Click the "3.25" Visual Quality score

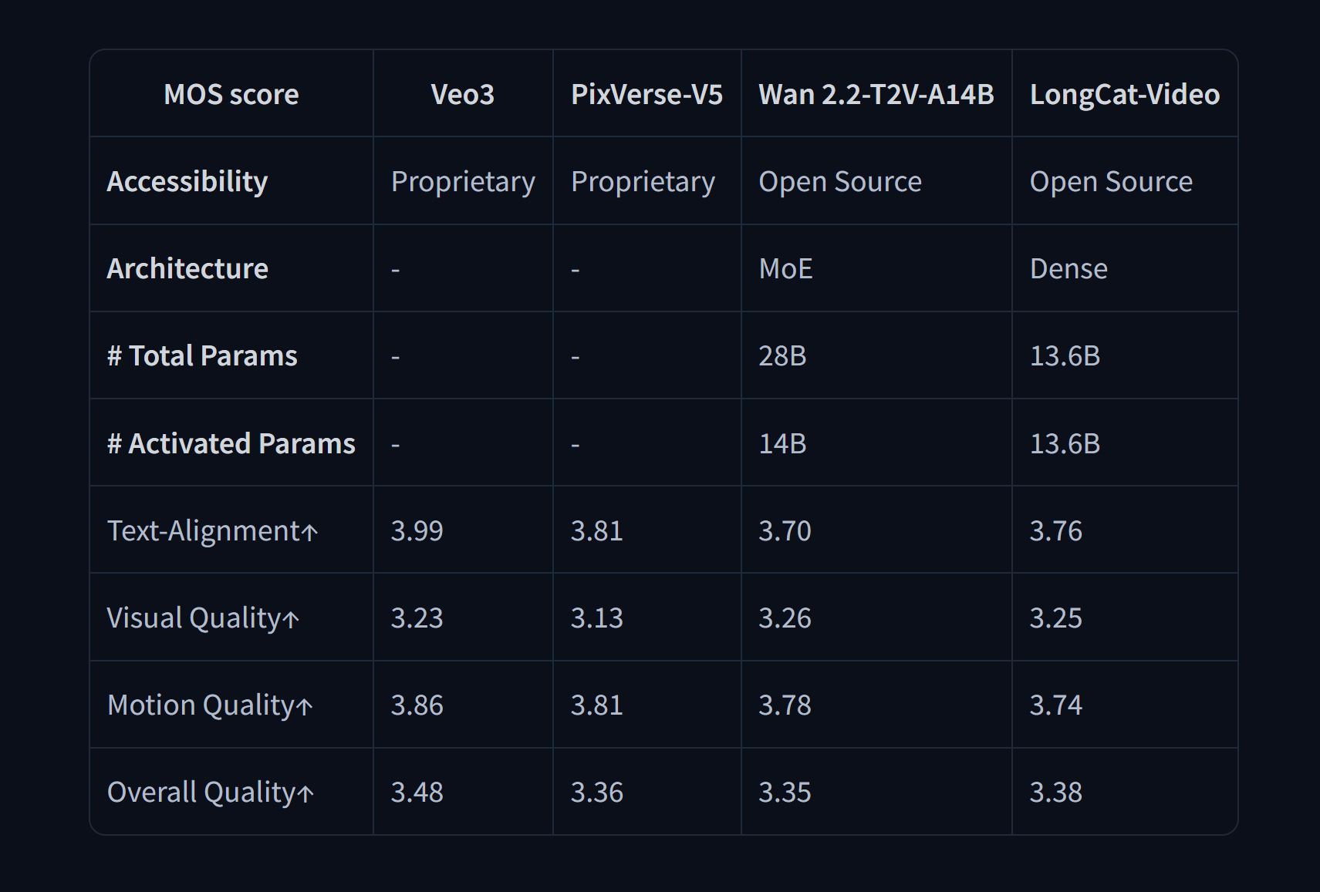point(1055,618)
